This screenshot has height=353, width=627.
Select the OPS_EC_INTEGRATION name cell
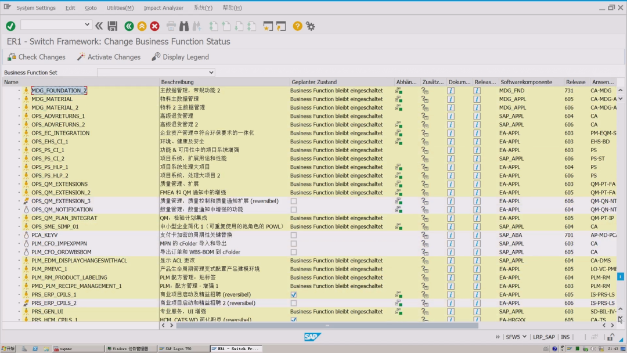tap(60, 133)
